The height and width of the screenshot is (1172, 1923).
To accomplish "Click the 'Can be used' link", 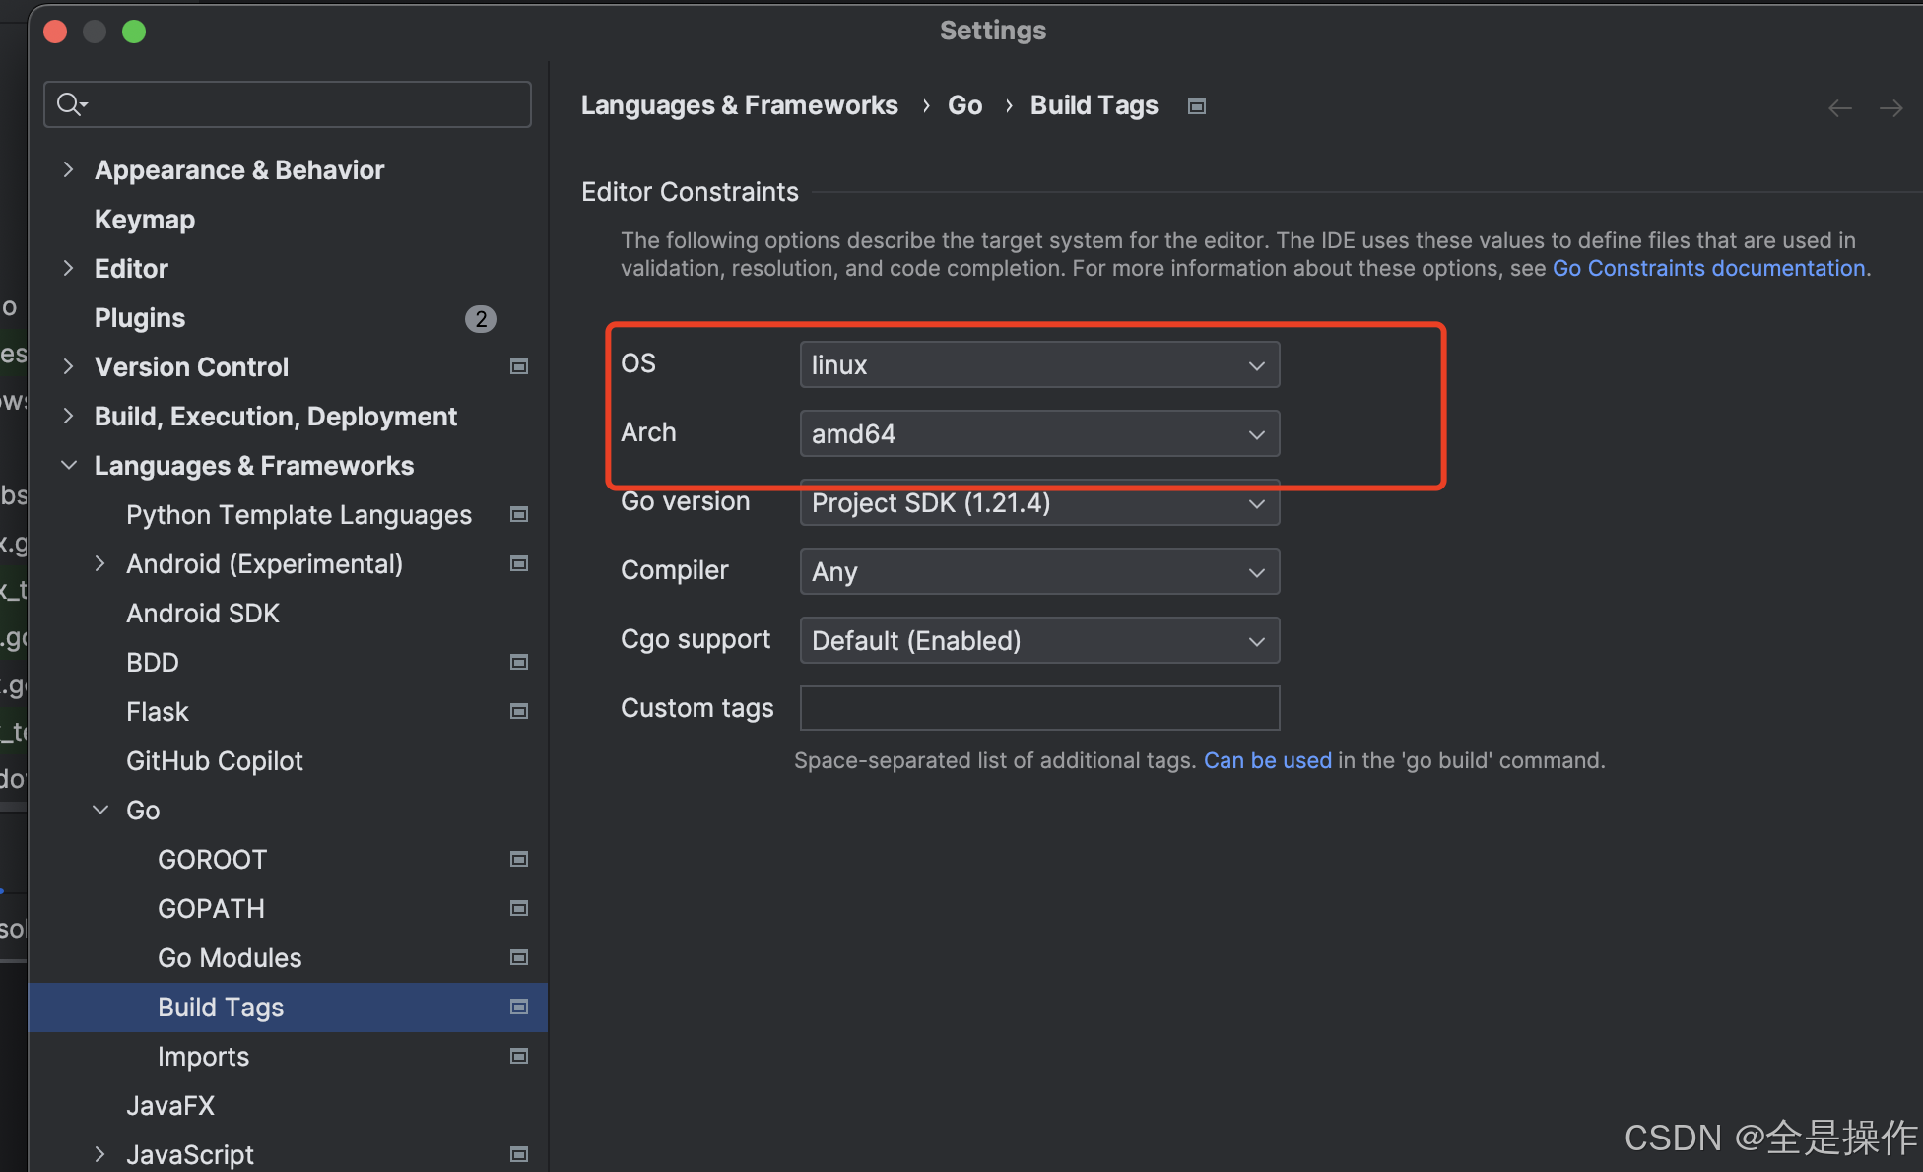I will click(1267, 761).
